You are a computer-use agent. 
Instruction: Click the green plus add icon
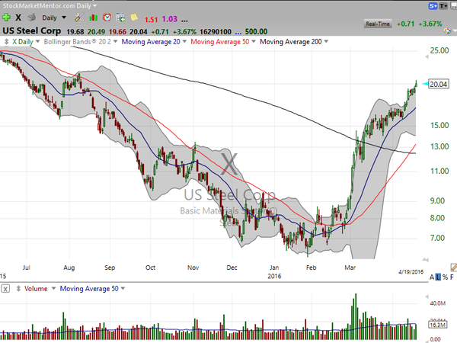[6, 18]
